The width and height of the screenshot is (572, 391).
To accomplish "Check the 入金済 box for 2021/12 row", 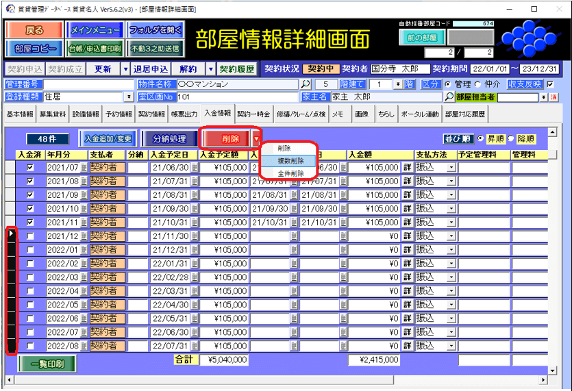I will tap(29, 236).
